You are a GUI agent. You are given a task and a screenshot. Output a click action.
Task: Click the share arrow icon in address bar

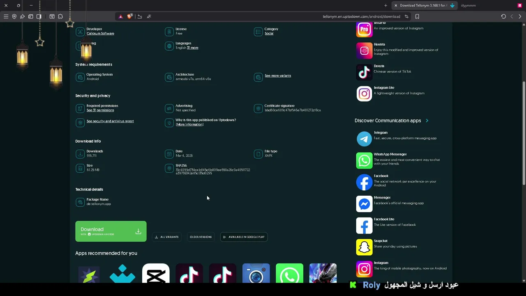(140, 16)
